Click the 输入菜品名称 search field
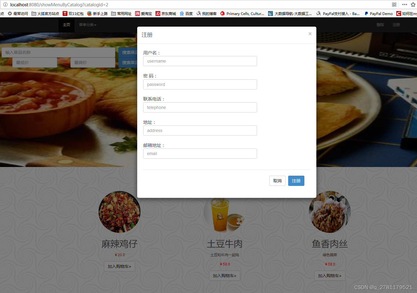This screenshot has height=293, width=417. point(58,52)
